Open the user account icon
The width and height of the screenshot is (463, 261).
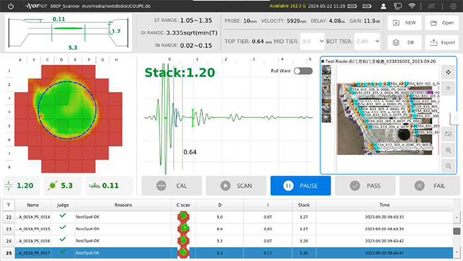click(x=383, y=6)
